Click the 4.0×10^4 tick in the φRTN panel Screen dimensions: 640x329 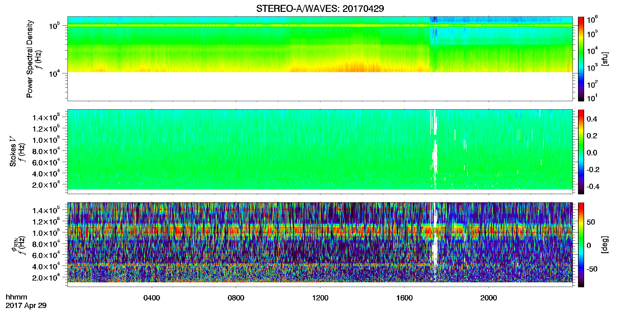tap(46, 266)
